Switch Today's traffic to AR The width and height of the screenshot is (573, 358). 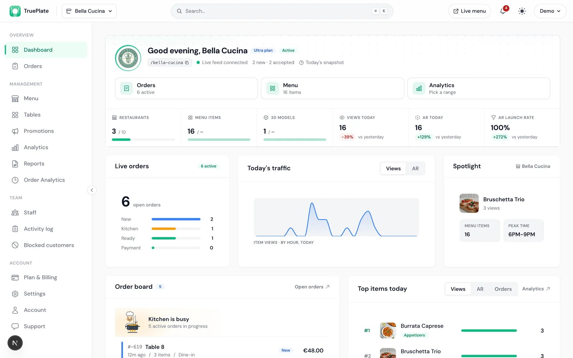415,169
